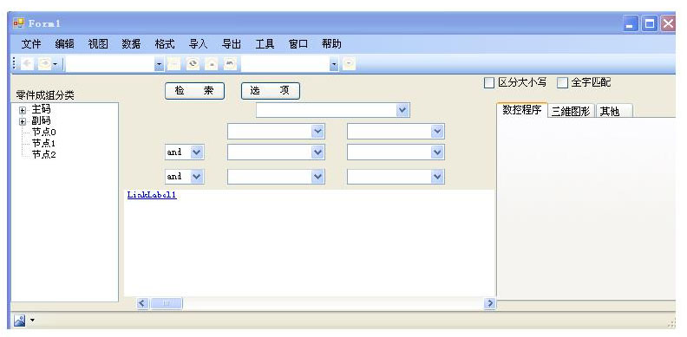Open the 导出 menu
The width and height of the screenshot is (687, 337).
(232, 44)
